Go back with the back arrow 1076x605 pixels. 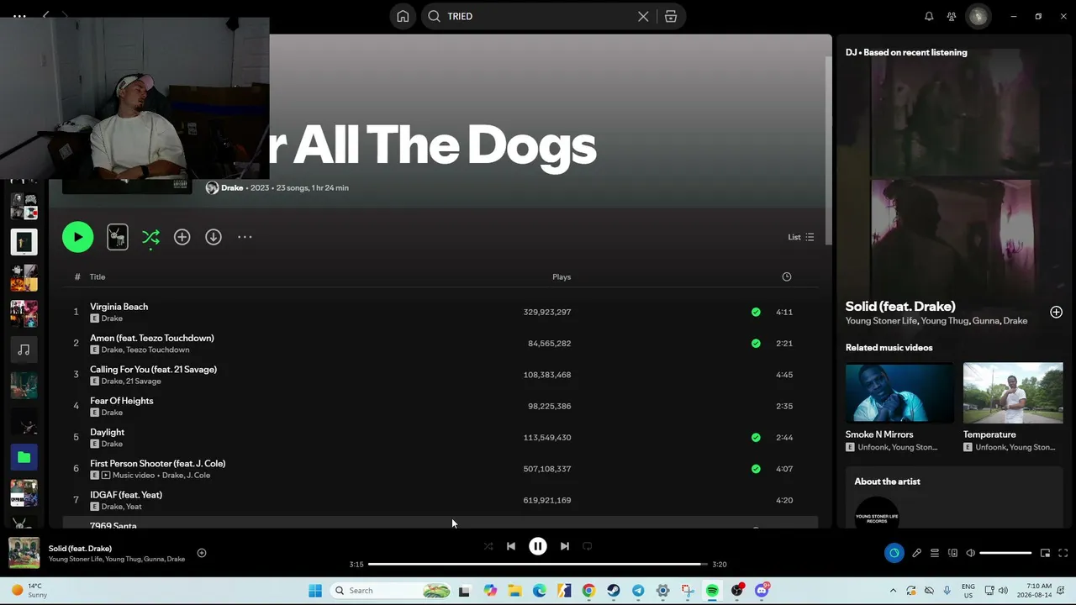(x=46, y=16)
